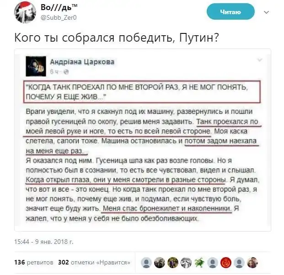Screen dimensions: 284x275
Task: Open first gray default liker avatar
Action: 146,263
